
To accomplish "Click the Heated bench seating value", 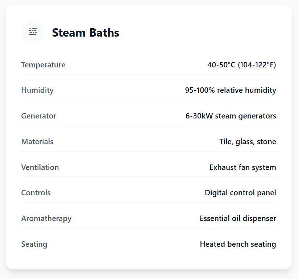I will tap(238, 244).
